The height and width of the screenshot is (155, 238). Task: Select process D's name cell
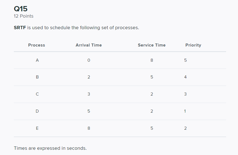tap(37, 111)
